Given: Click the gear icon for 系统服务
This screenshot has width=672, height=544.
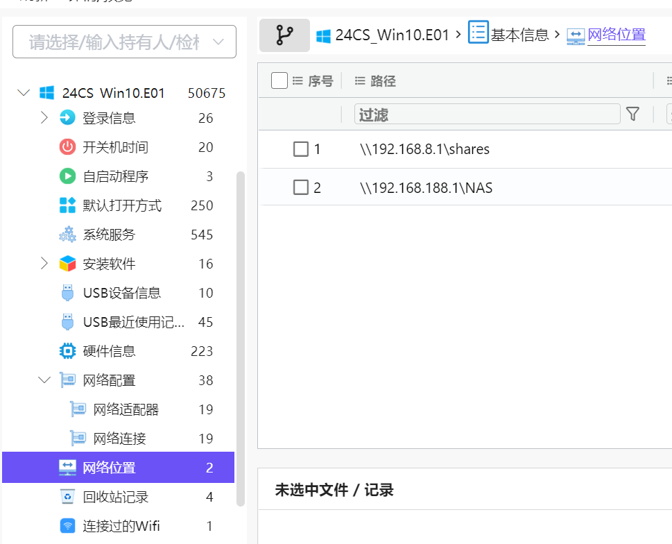Looking at the screenshot, I should click(x=67, y=235).
